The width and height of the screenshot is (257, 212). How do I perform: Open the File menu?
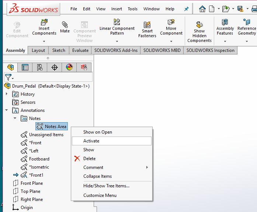tap(74, 9)
